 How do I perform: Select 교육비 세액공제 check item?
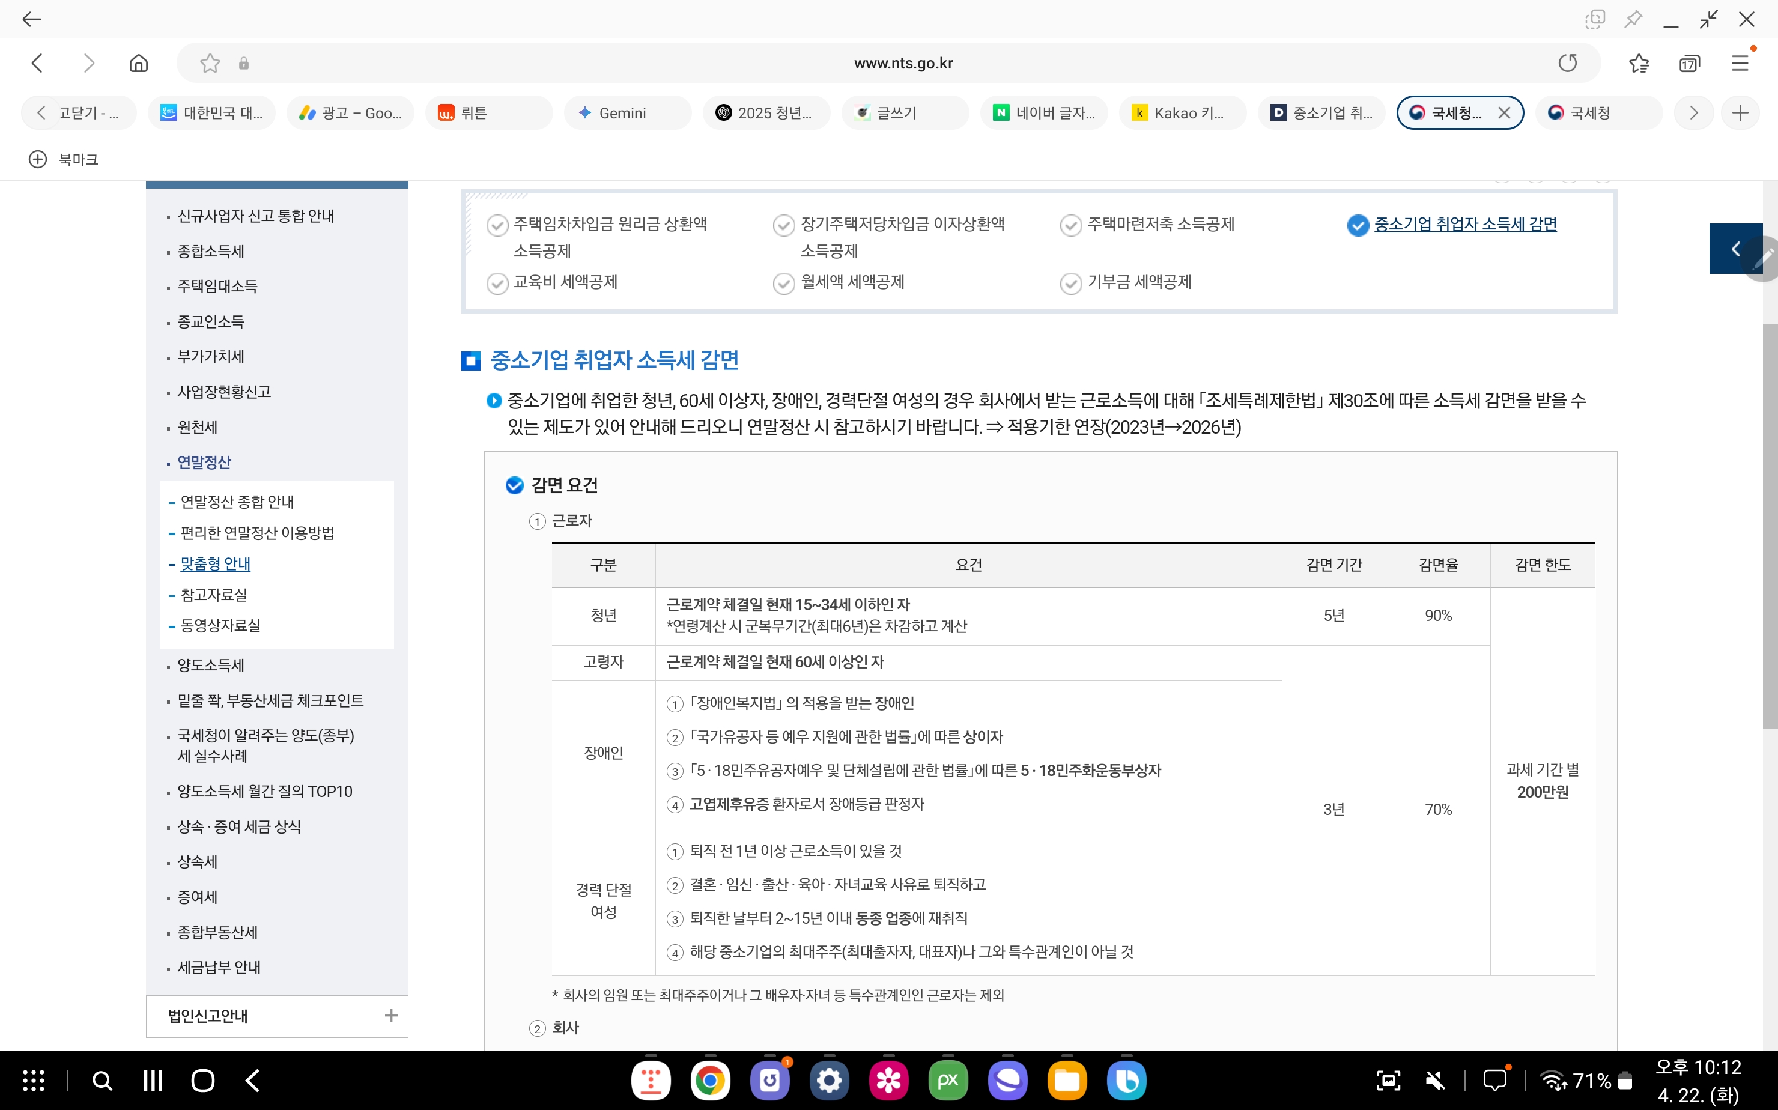tap(565, 282)
